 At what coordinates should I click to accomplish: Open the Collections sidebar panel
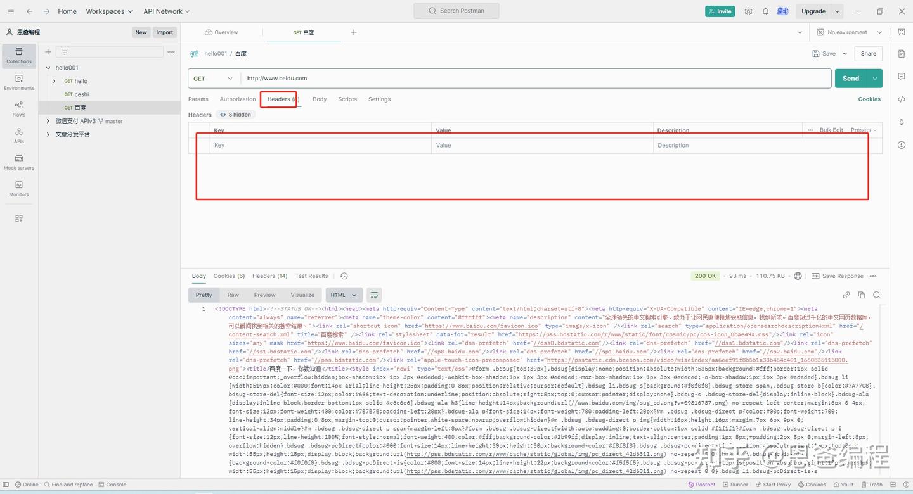[18, 56]
